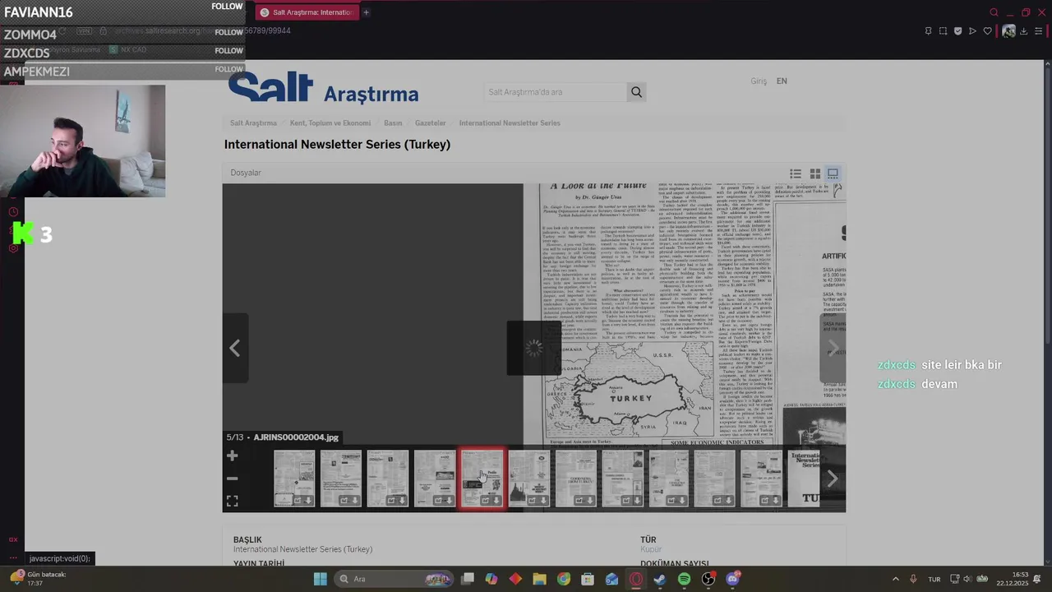
Task: Follow FAVIANN16 in the stream overlay
Action: (227, 7)
